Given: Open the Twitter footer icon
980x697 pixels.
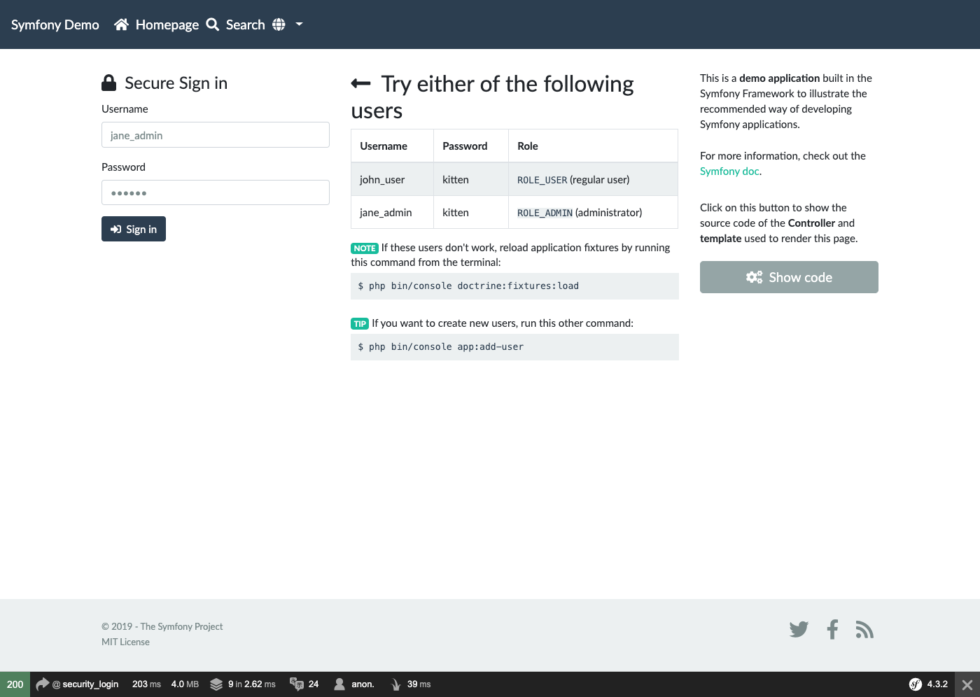Looking at the screenshot, I should tap(799, 629).
